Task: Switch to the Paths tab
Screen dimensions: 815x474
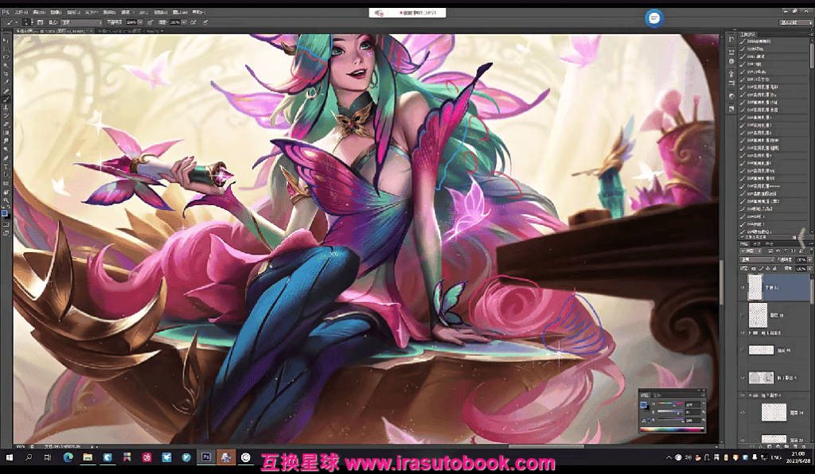Action: click(x=770, y=243)
